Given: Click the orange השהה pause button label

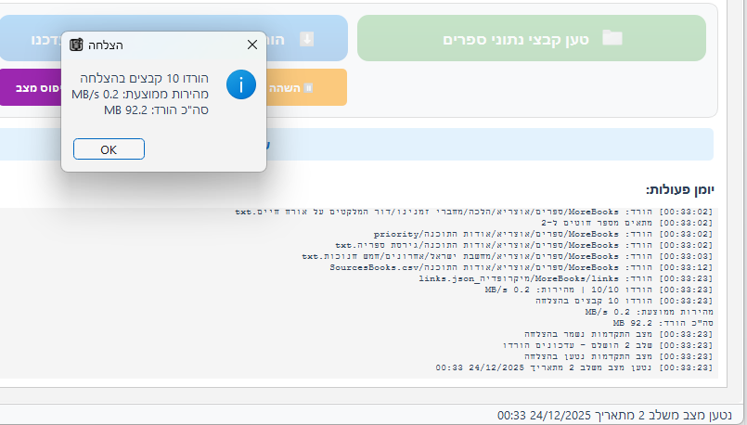Looking at the screenshot, I should pos(286,87).
